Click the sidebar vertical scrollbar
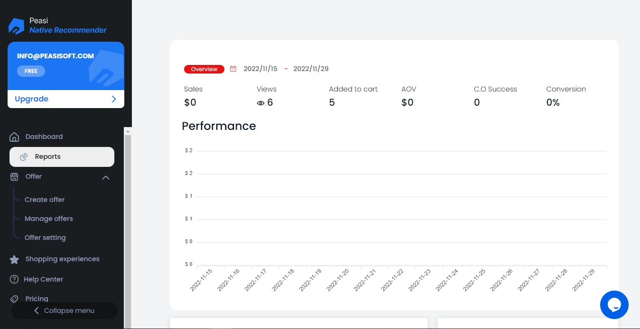This screenshot has height=329, width=640. click(x=128, y=228)
